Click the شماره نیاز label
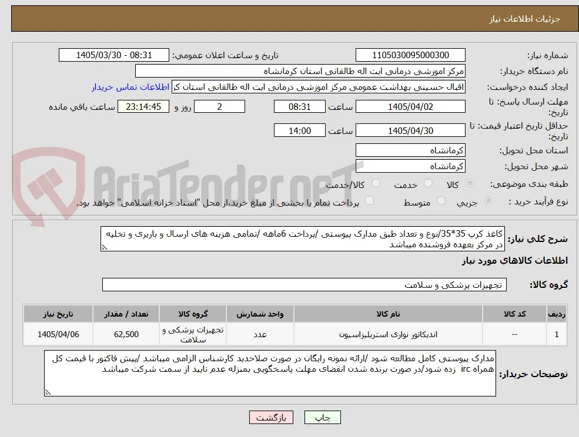 tap(547, 55)
